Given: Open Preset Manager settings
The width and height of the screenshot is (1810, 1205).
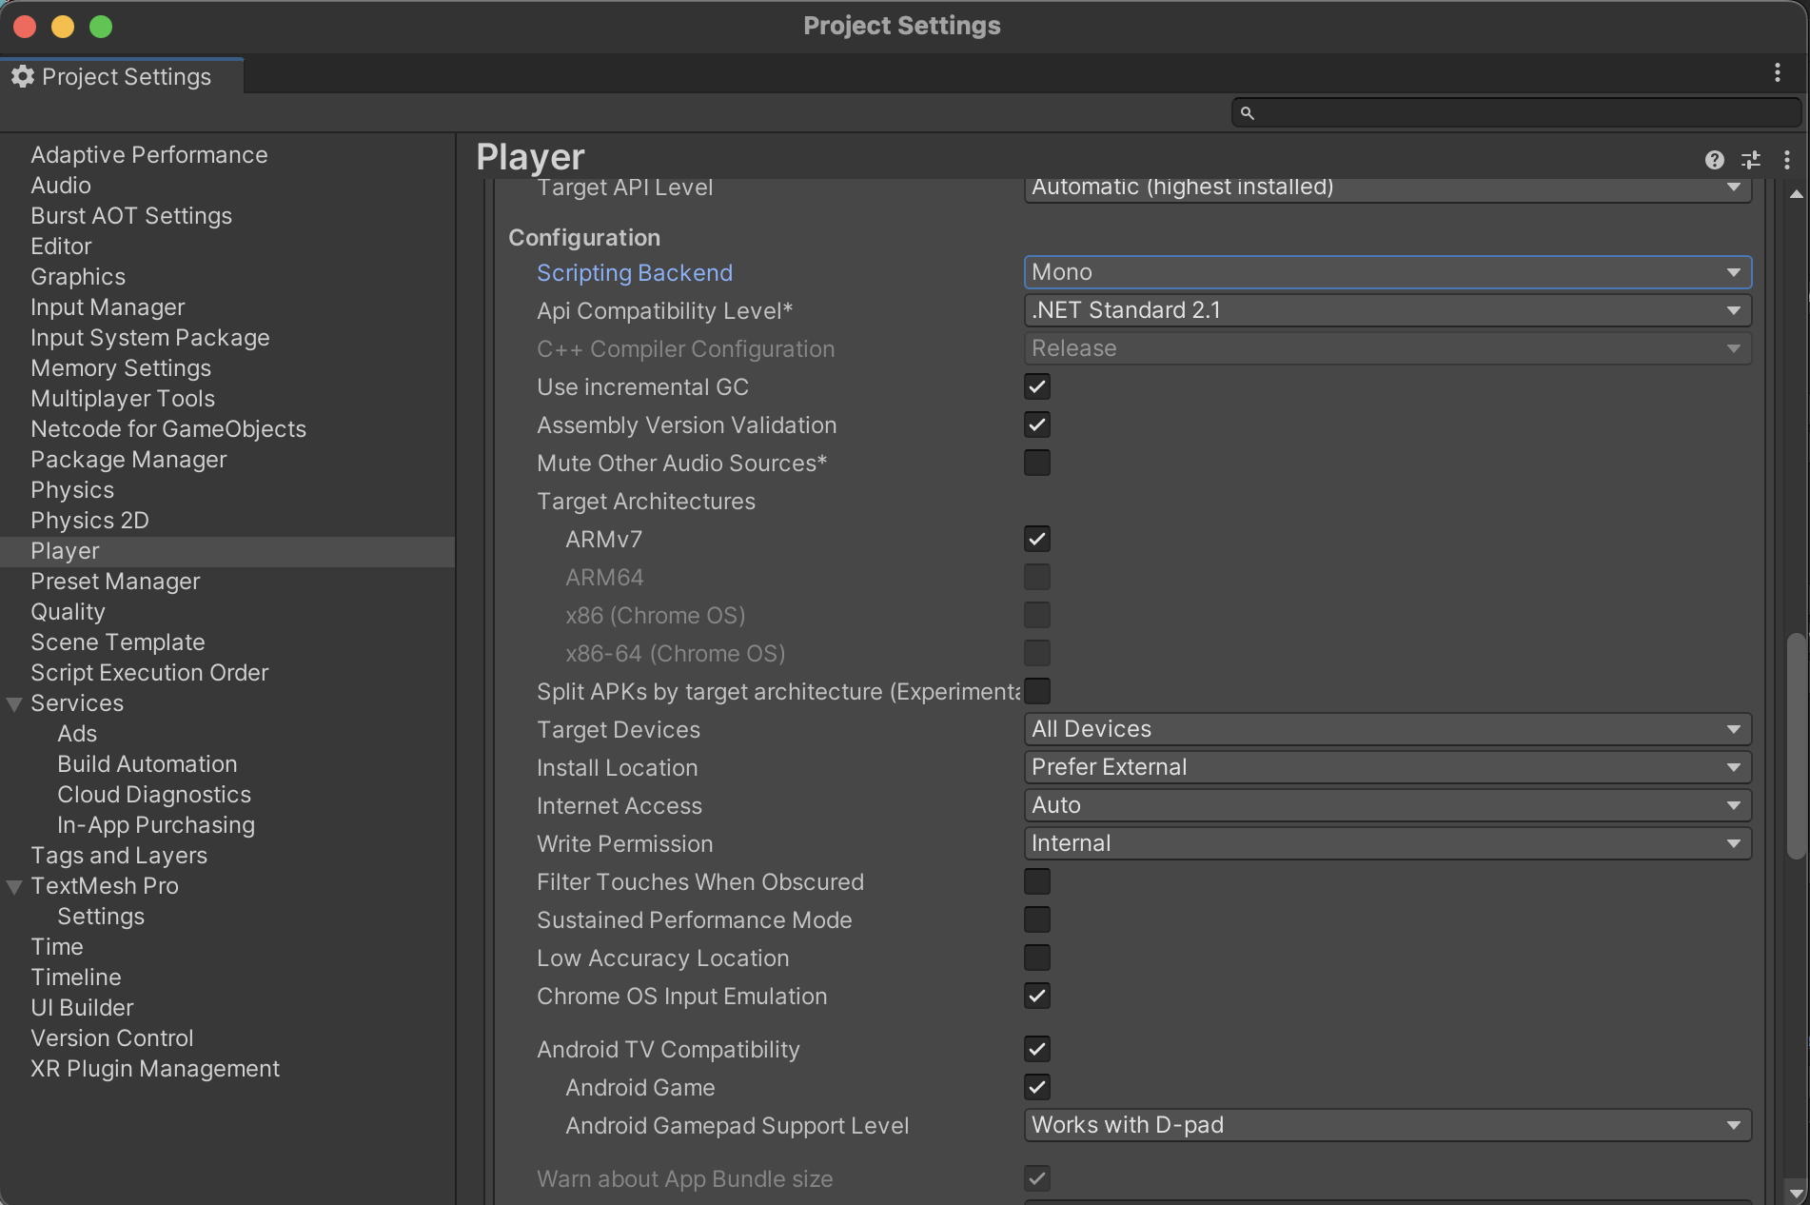Looking at the screenshot, I should click(115, 582).
